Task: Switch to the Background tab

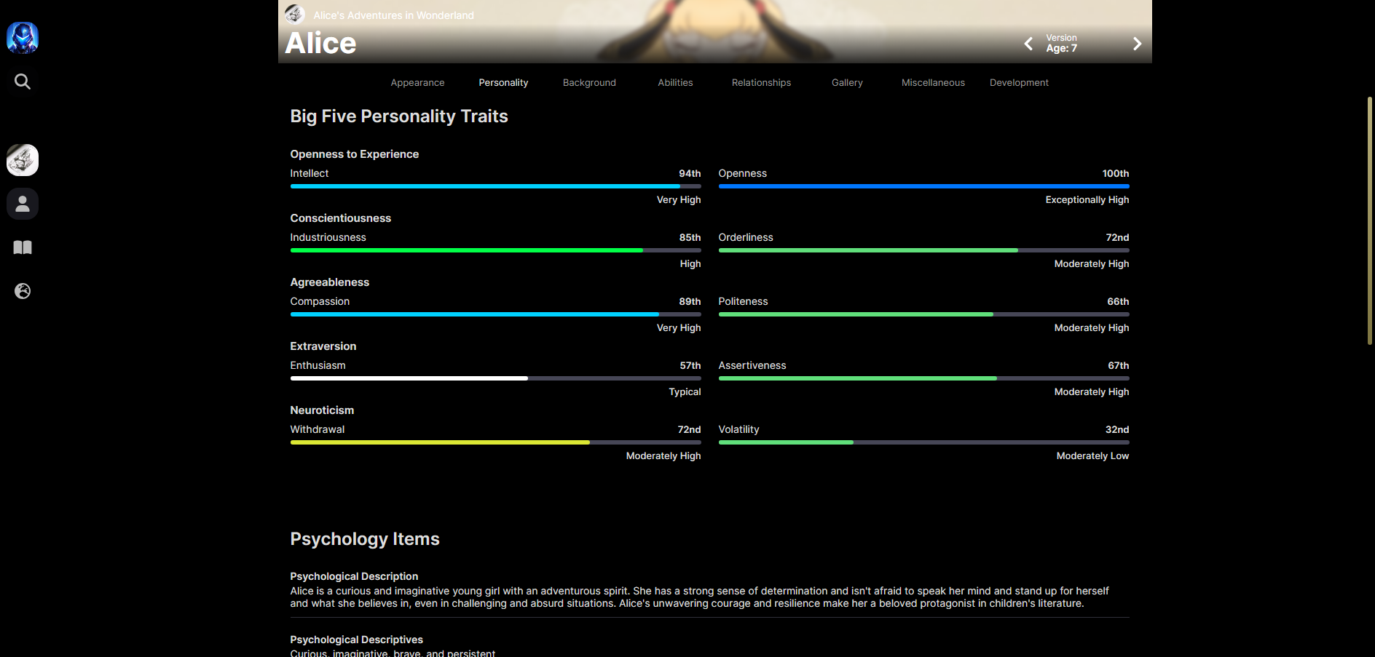Action: coord(589,83)
